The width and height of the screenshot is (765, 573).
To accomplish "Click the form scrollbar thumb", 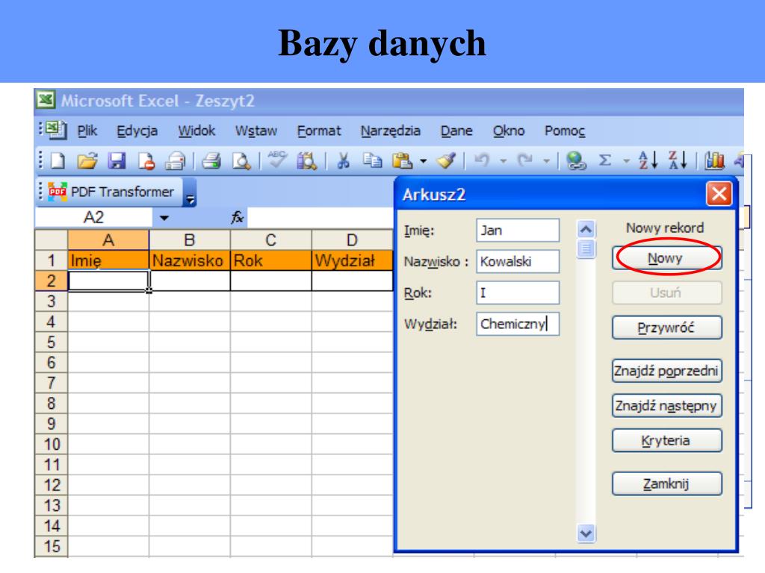I will pos(586,249).
